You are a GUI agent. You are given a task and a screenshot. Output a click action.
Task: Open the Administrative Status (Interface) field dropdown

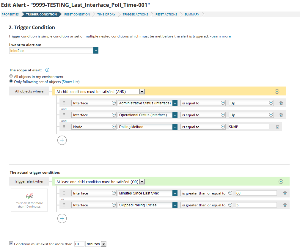pyautogui.click(x=175, y=103)
